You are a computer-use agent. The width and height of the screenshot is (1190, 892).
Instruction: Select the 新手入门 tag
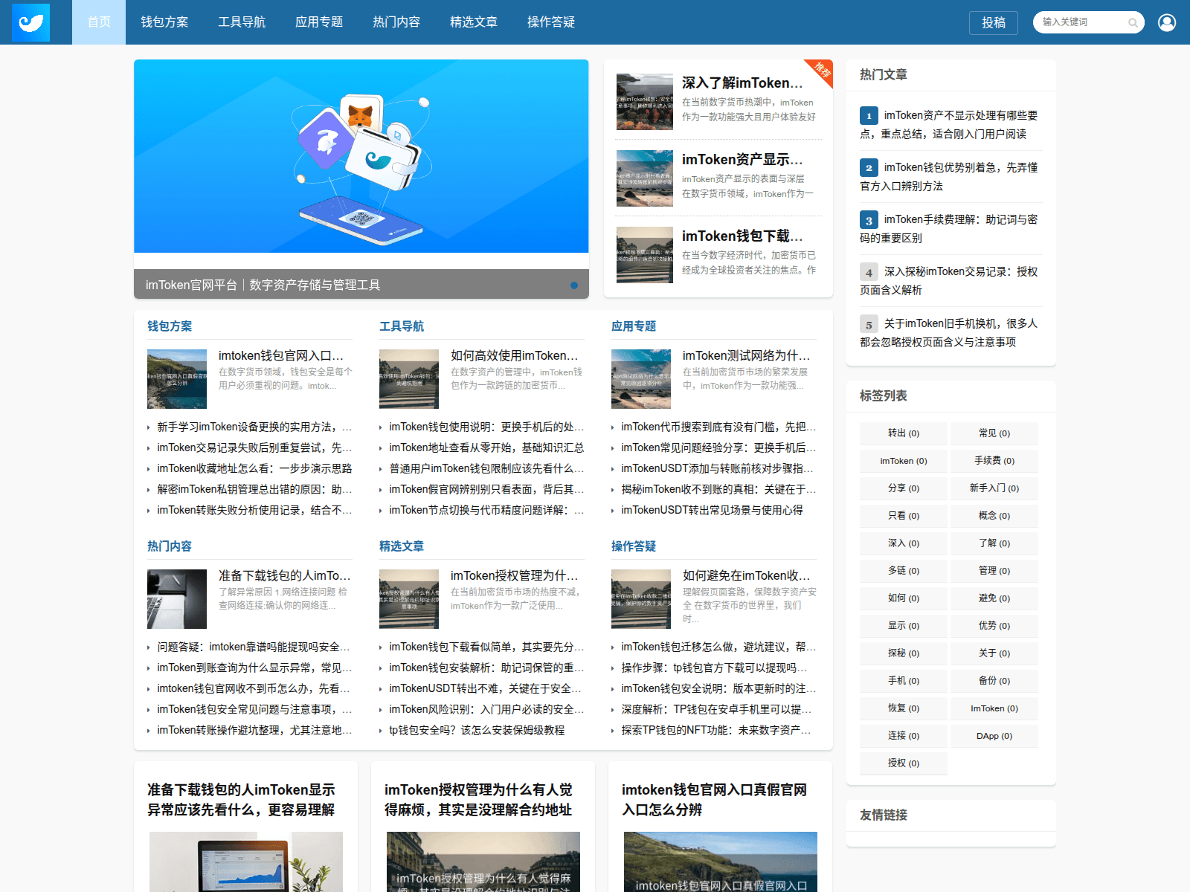coord(994,488)
